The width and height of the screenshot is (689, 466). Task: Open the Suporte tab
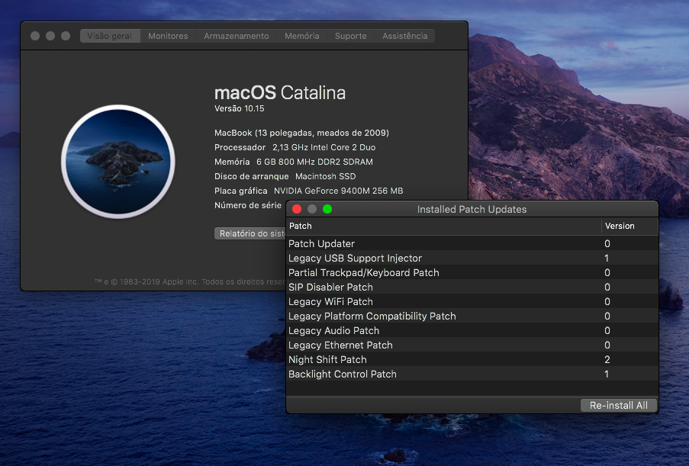pos(351,36)
